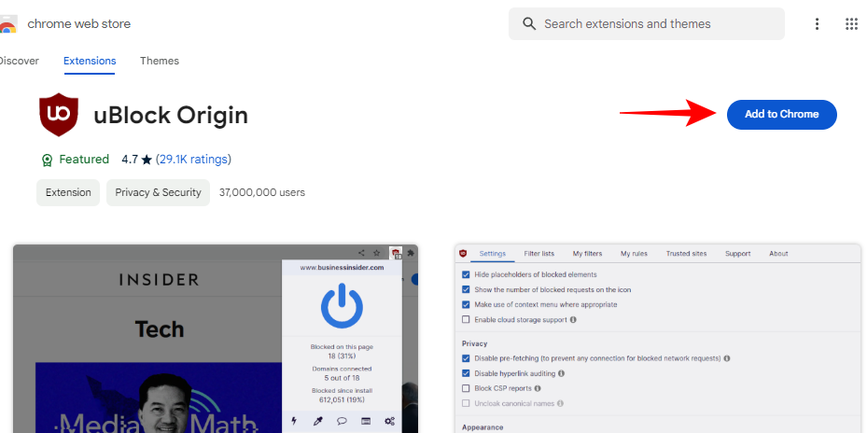This screenshot has width=867, height=433.
Task: Click info icon beside Uncloak canonical names
Action: 561,403
